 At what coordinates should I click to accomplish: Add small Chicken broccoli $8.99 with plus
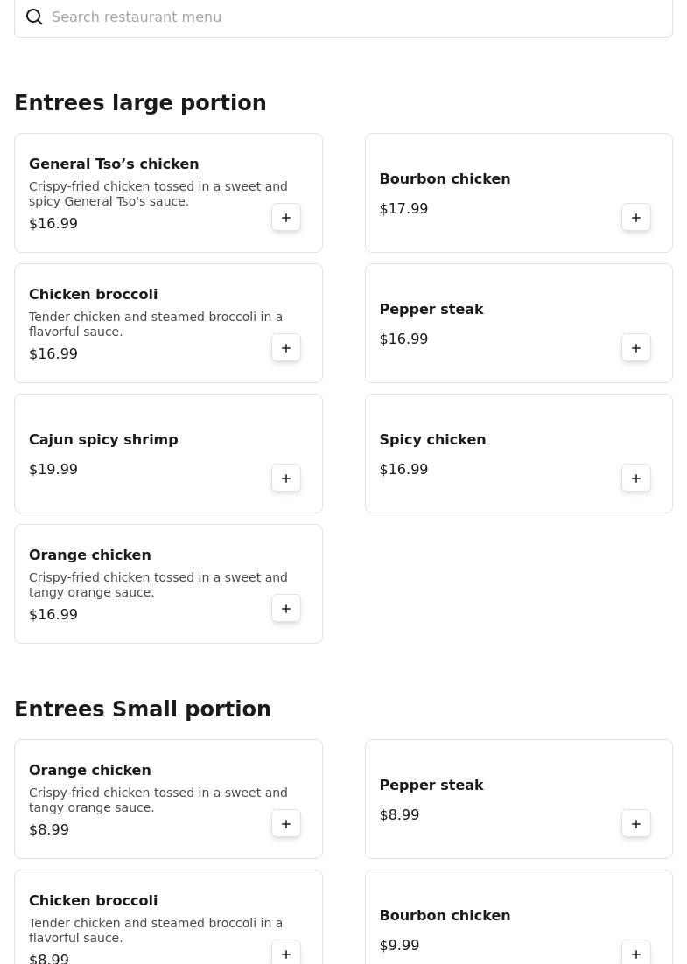[x=286, y=953]
